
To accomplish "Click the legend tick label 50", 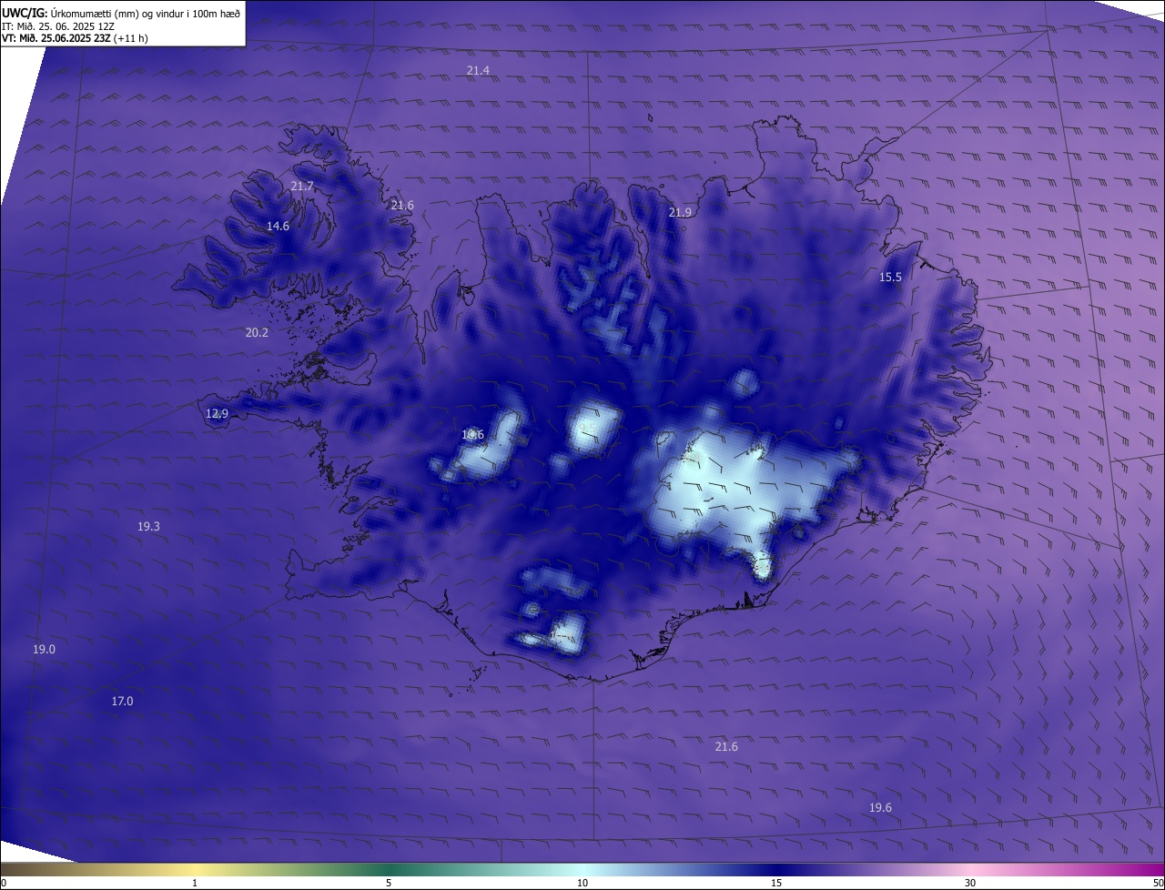I will 1158,883.
